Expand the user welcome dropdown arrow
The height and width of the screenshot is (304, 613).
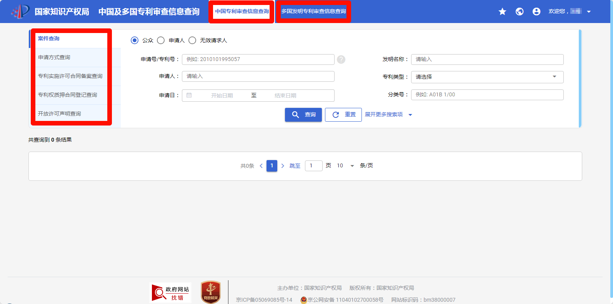(589, 12)
